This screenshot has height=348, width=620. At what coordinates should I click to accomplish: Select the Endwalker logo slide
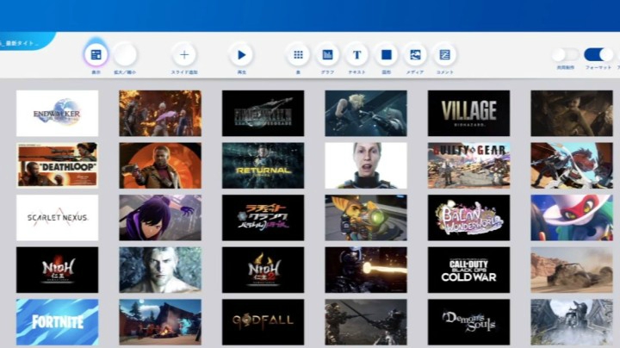pyautogui.click(x=58, y=113)
